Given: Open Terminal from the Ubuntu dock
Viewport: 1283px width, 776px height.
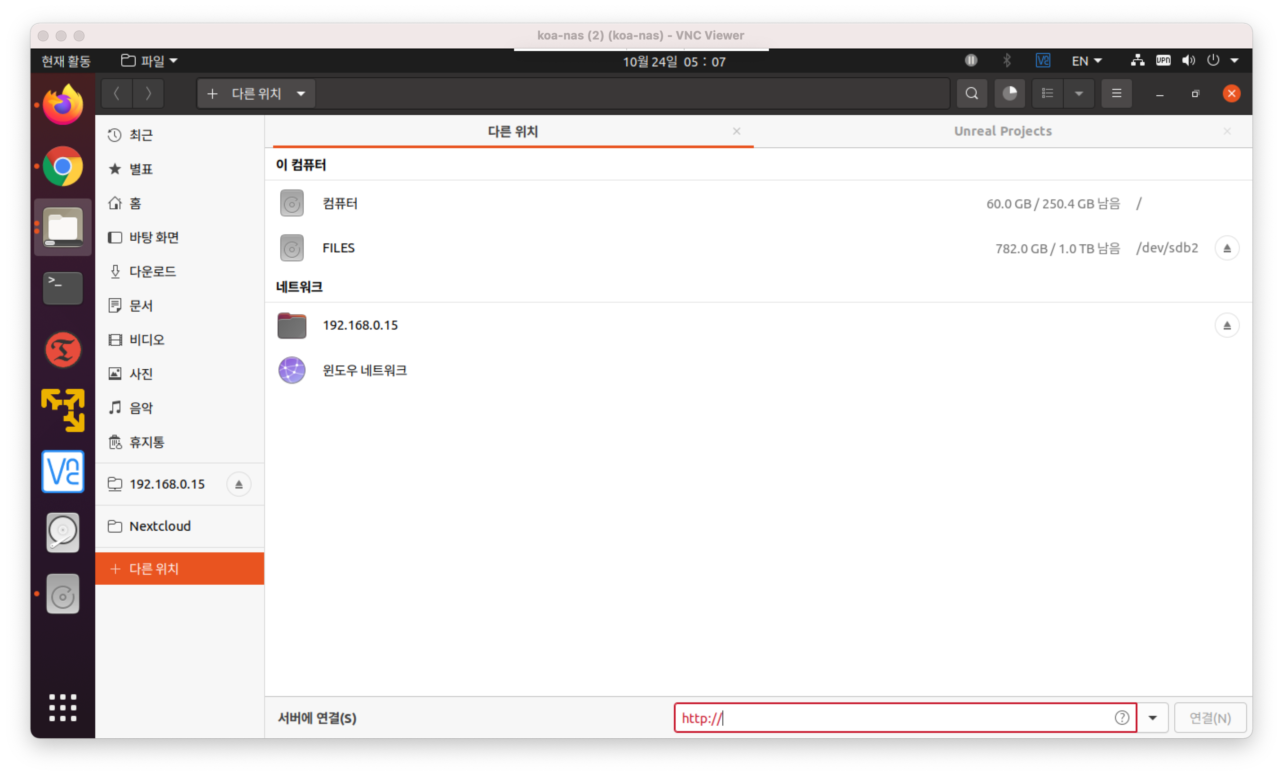Looking at the screenshot, I should tap(62, 288).
